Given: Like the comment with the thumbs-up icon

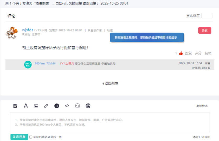Looking at the screenshot, I should click(x=181, y=53).
